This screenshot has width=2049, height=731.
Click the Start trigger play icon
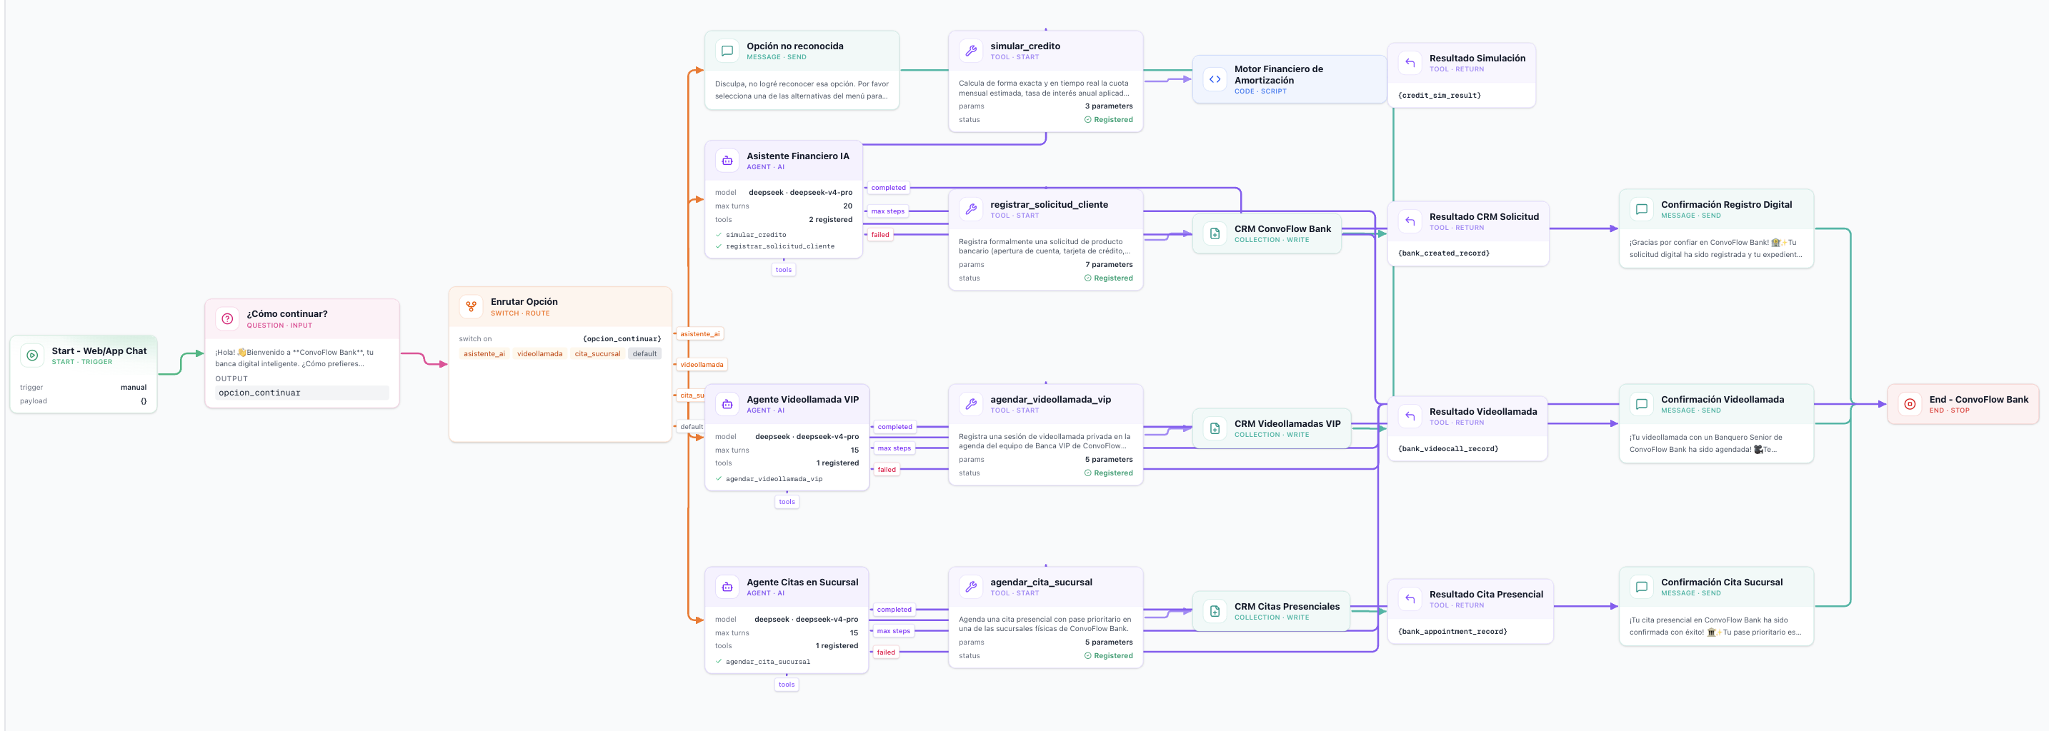tap(33, 356)
